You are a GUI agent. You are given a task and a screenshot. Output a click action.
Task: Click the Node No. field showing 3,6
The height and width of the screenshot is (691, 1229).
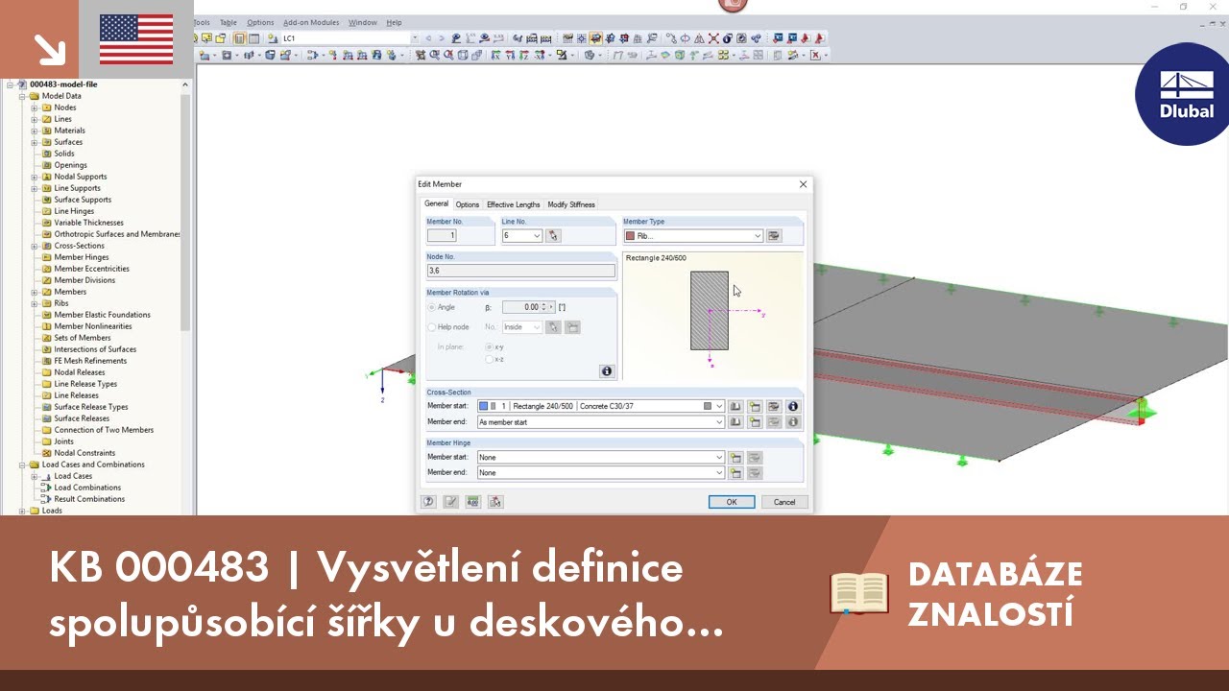click(521, 271)
